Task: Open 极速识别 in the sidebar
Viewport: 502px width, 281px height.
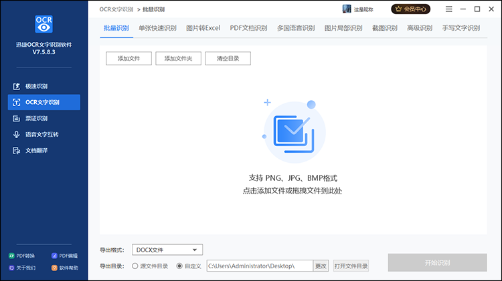Action: [44, 86]
